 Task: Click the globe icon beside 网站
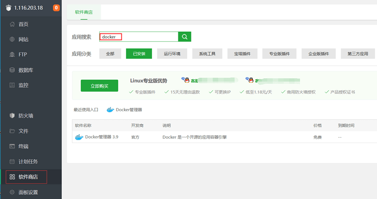click(12, 39)
